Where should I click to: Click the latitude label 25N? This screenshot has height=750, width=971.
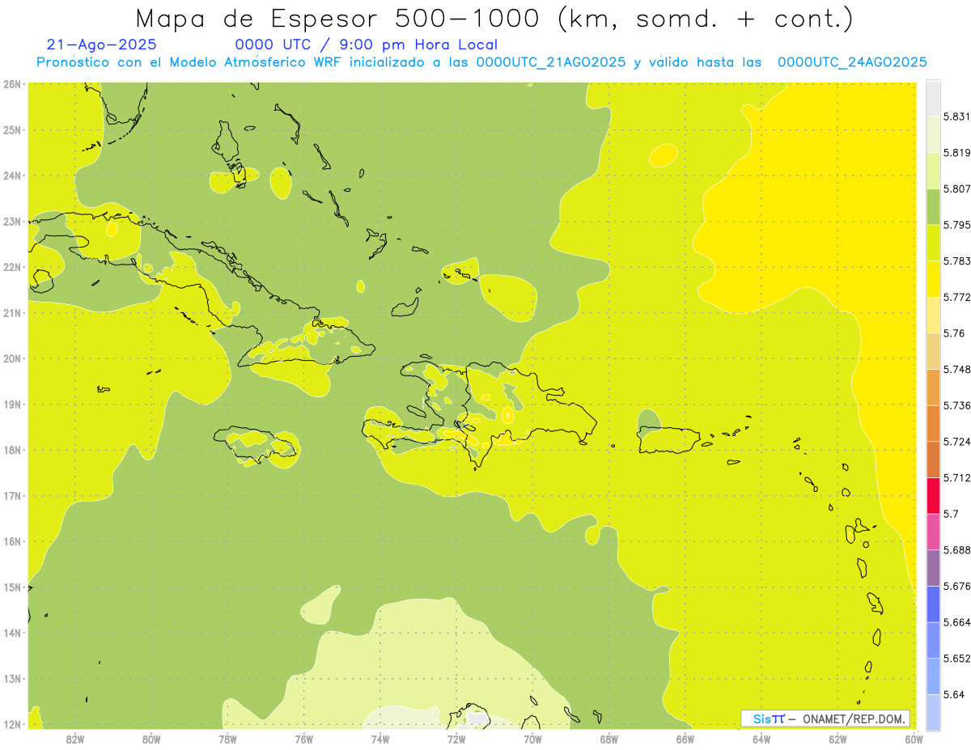coord(12,129)
